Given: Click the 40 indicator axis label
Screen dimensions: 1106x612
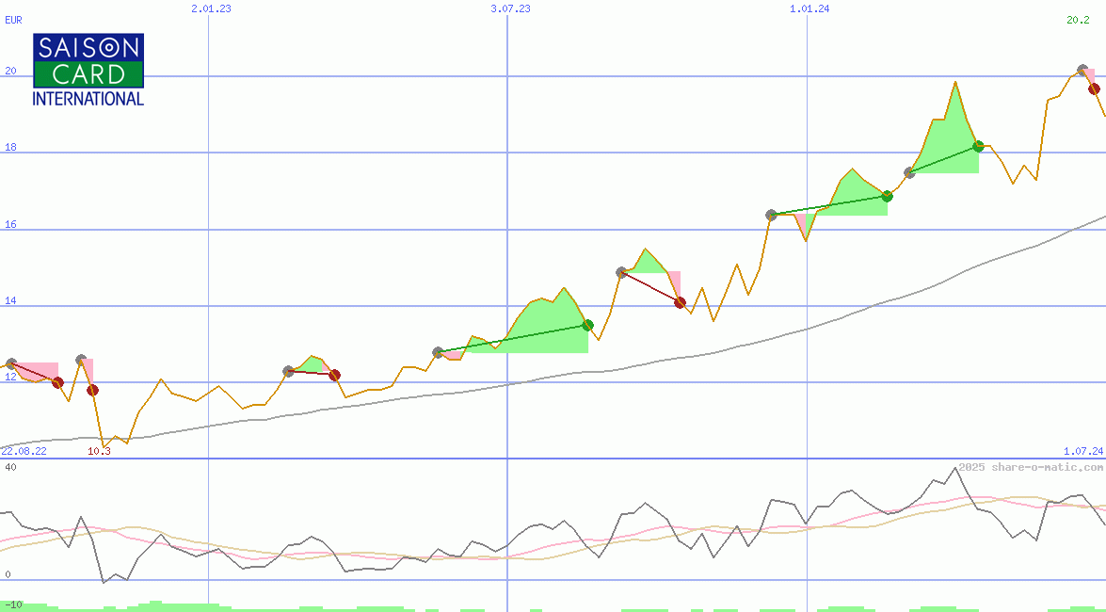Looking at the screenshot, I should [x=9, y=467].
